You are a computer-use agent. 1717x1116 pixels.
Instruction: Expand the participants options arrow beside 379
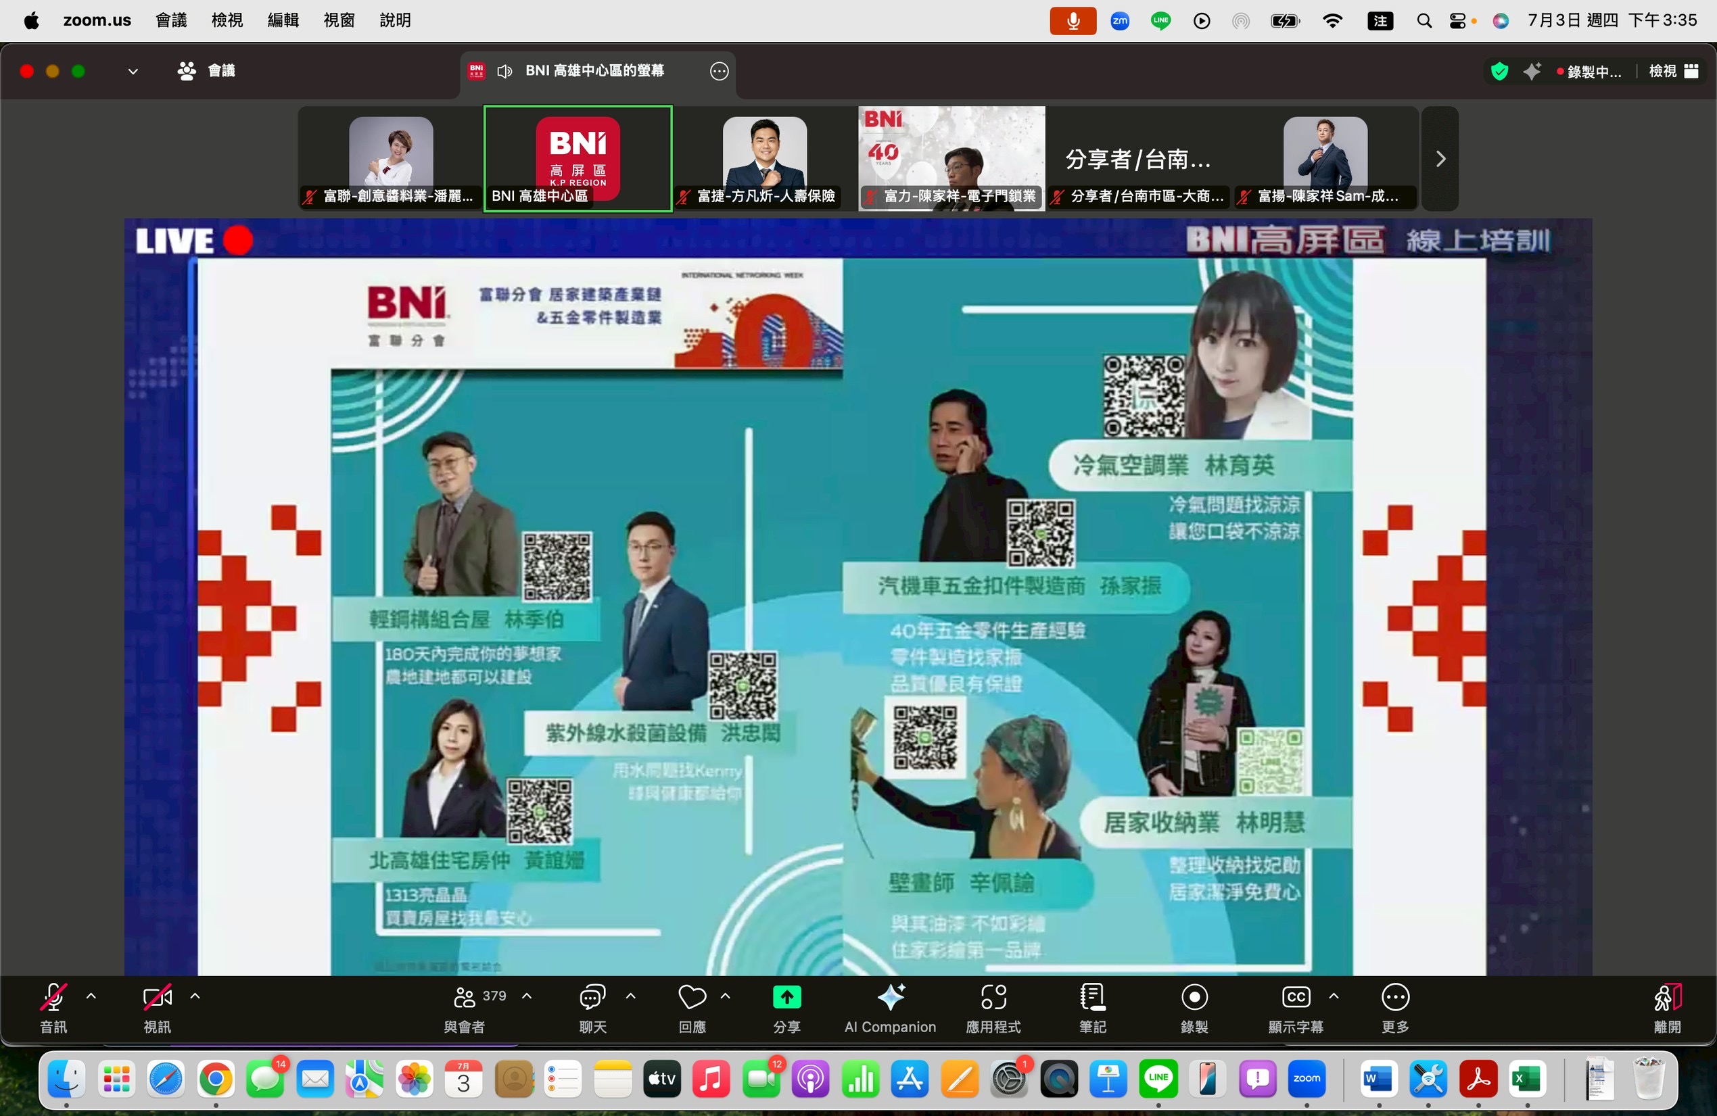pyautogui.click(x=527, y=996)
